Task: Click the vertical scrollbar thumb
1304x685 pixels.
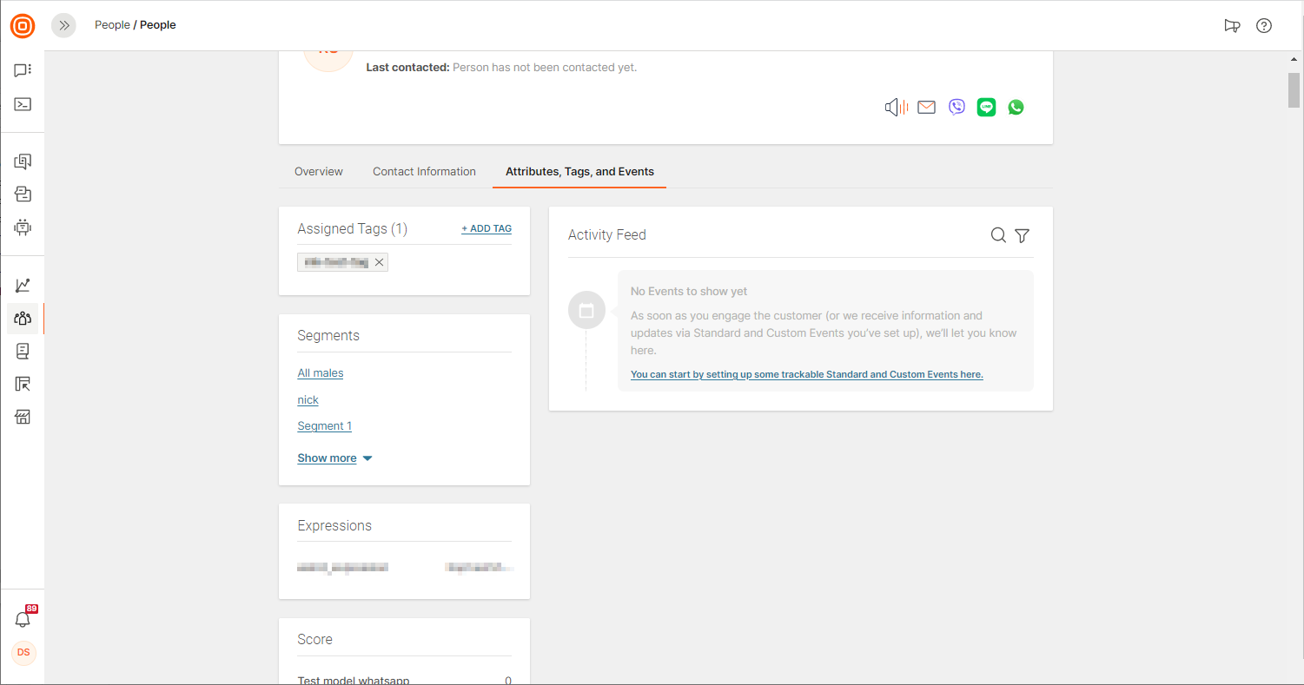Action: (1294, 90)
